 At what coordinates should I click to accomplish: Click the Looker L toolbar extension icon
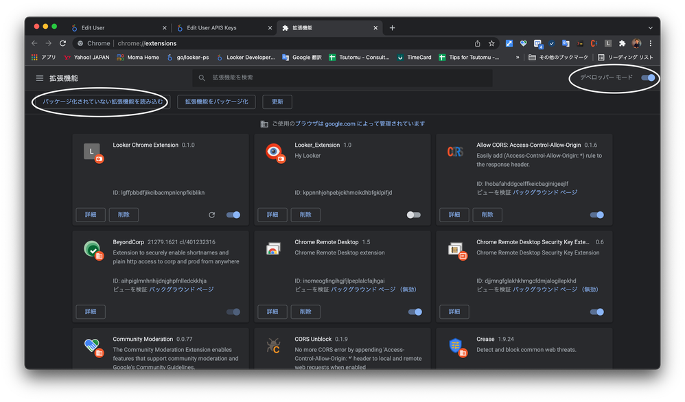[607, 43]
